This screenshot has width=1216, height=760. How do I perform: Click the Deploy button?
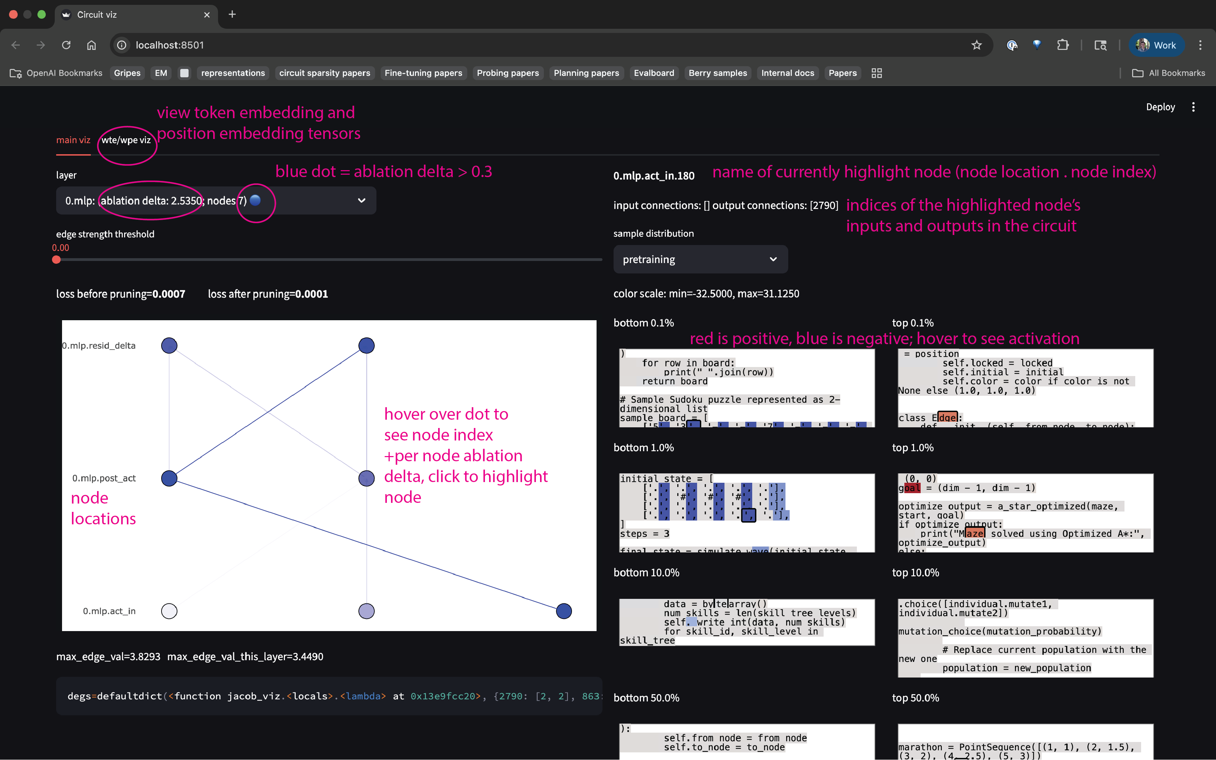coord(1161,106)
